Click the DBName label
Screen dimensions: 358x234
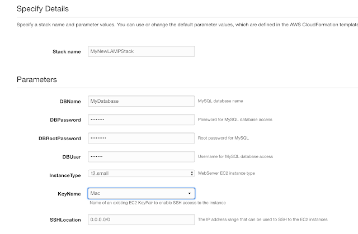(70, 102)
